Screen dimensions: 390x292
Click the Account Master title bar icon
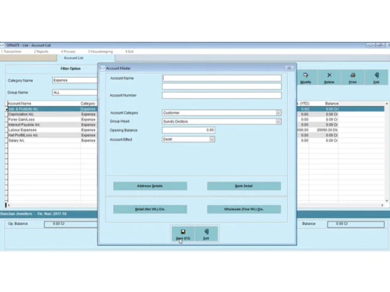point(102,68)
